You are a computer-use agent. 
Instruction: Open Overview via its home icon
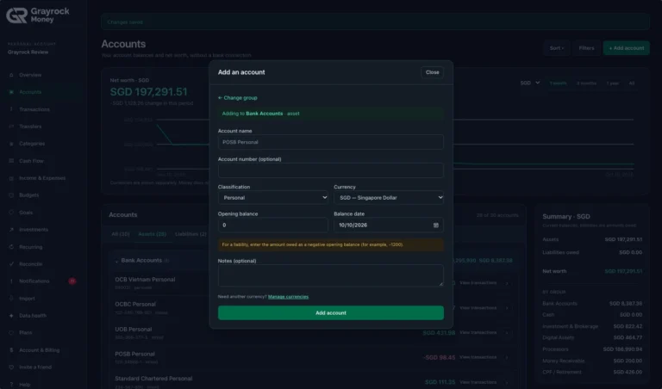tap(11, 75)
